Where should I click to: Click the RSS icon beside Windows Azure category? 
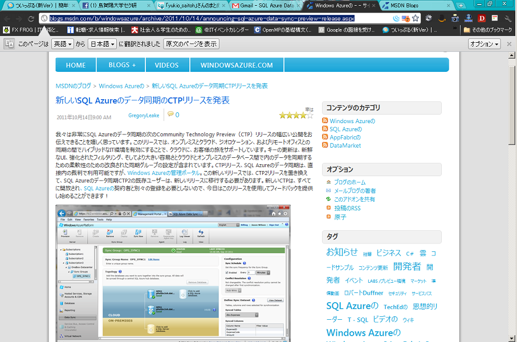click(325, 121)
